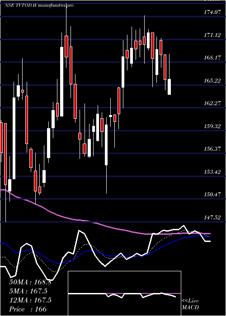Image resolution: width=226 pixels, height=316 pixels.
Task: Select the 171.12 price axis label
Action: pyautogui.click(x=212, y=35)
